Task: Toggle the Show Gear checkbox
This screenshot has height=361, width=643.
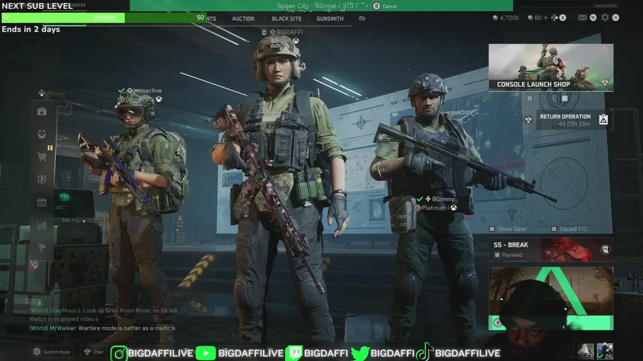Action: point(492,229)
